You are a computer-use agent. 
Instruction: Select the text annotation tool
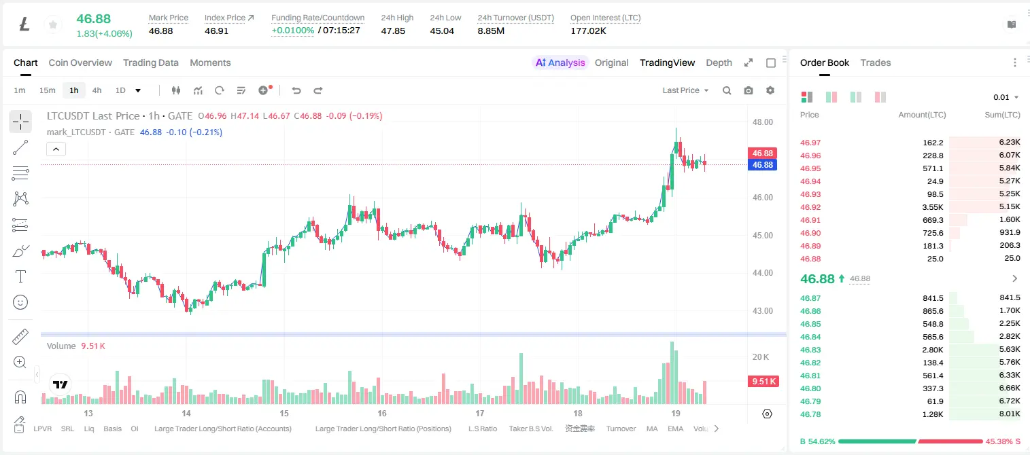click(20, 276)
